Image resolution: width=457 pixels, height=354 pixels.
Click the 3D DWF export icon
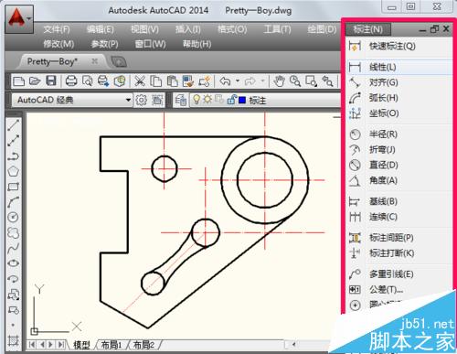click(120, 81)
